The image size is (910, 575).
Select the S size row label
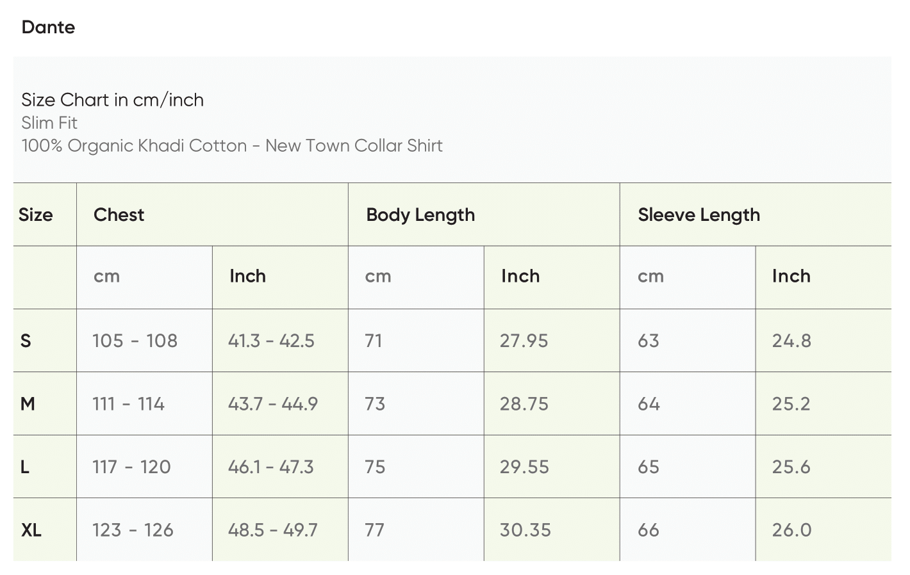(x=26, y=341)
